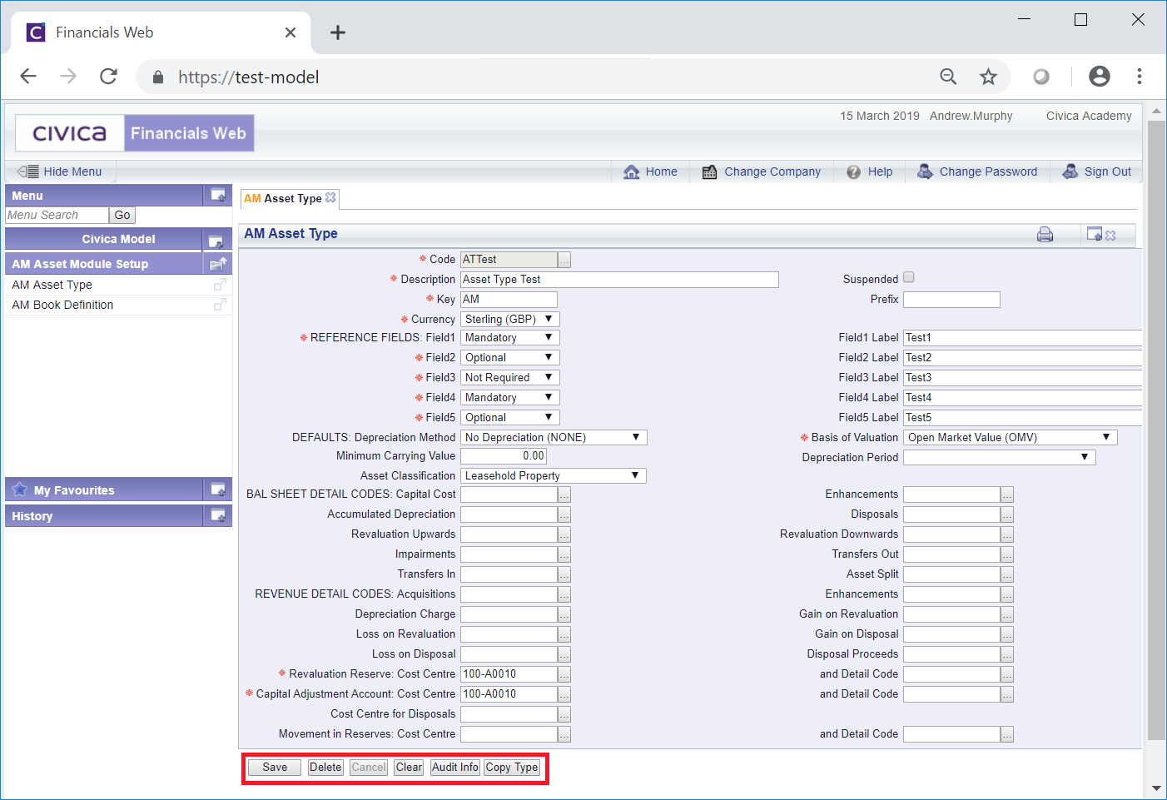Click the Audit Info button

454,768
